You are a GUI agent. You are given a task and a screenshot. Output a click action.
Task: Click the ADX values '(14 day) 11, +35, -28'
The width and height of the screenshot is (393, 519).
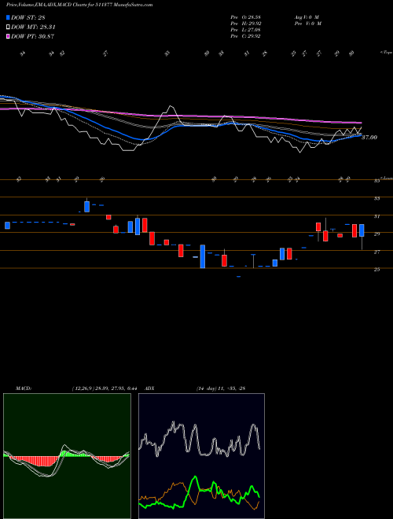click(x=221, y=388)
